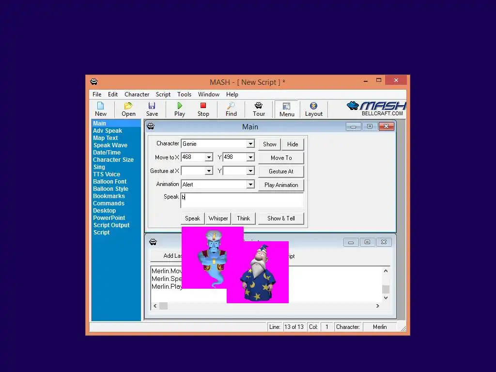This screenshot has height=372, width=496.
Task: Select Script Output in sidebar
Action: (x=111, y=225)
